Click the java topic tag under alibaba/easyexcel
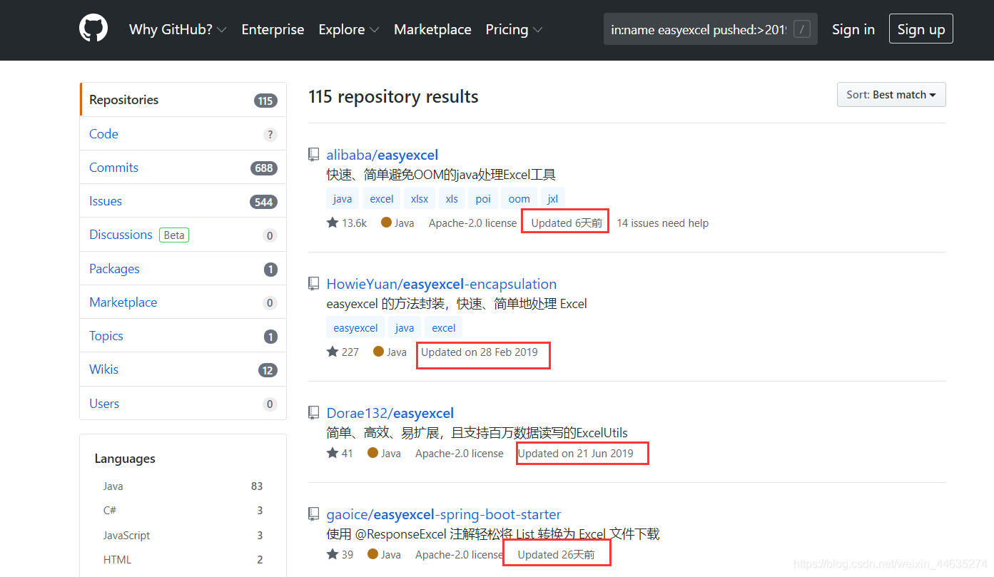 pos(343,199)
